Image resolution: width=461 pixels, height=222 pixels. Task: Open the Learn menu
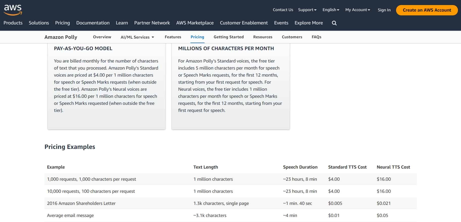(122, 23)
